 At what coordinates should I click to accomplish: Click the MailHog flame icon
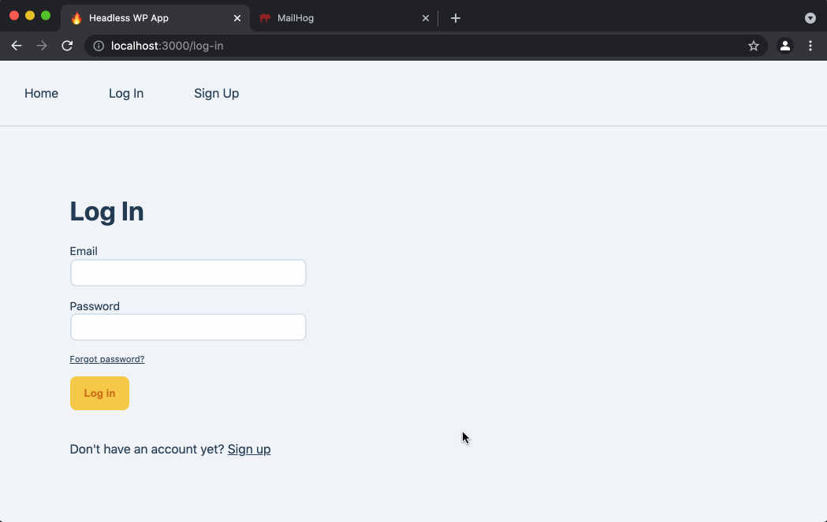(266, 17)
